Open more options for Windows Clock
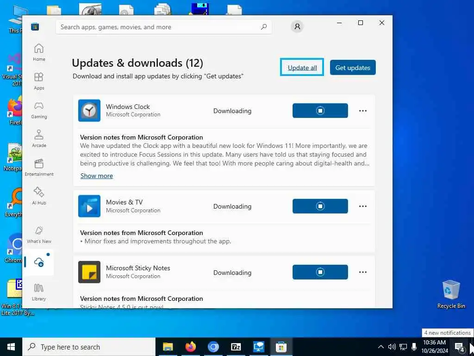The height and width of the screenshot is (356, 474). pyautogui.click(x=363, y=111)
